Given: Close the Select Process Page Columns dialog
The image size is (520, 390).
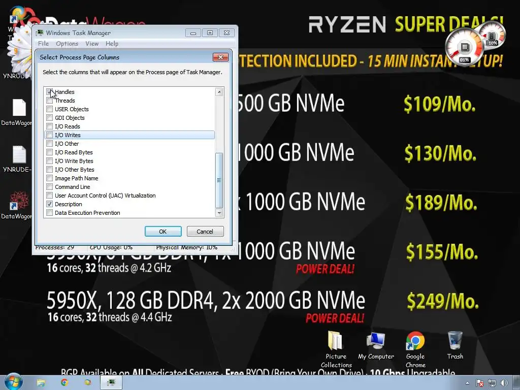Looking at the screenshot, I should [220, 57].
